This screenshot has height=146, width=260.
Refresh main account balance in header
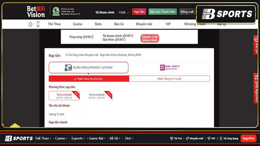click(x=128, y=12)
